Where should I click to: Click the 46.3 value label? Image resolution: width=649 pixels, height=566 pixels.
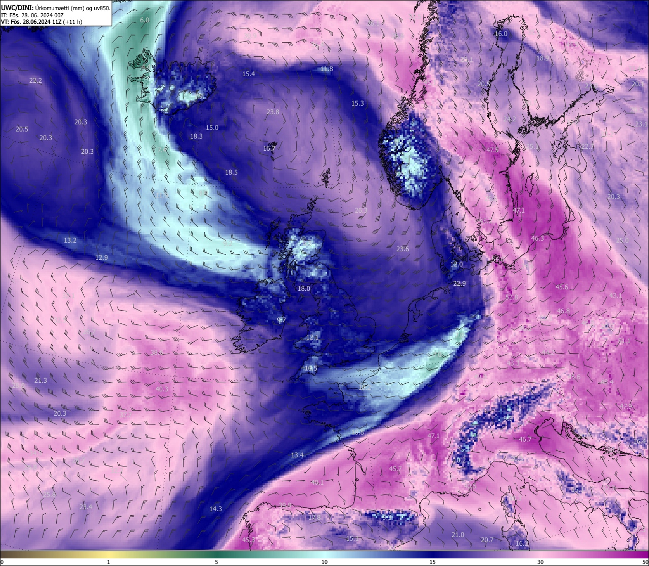click(x=537, y=238)
